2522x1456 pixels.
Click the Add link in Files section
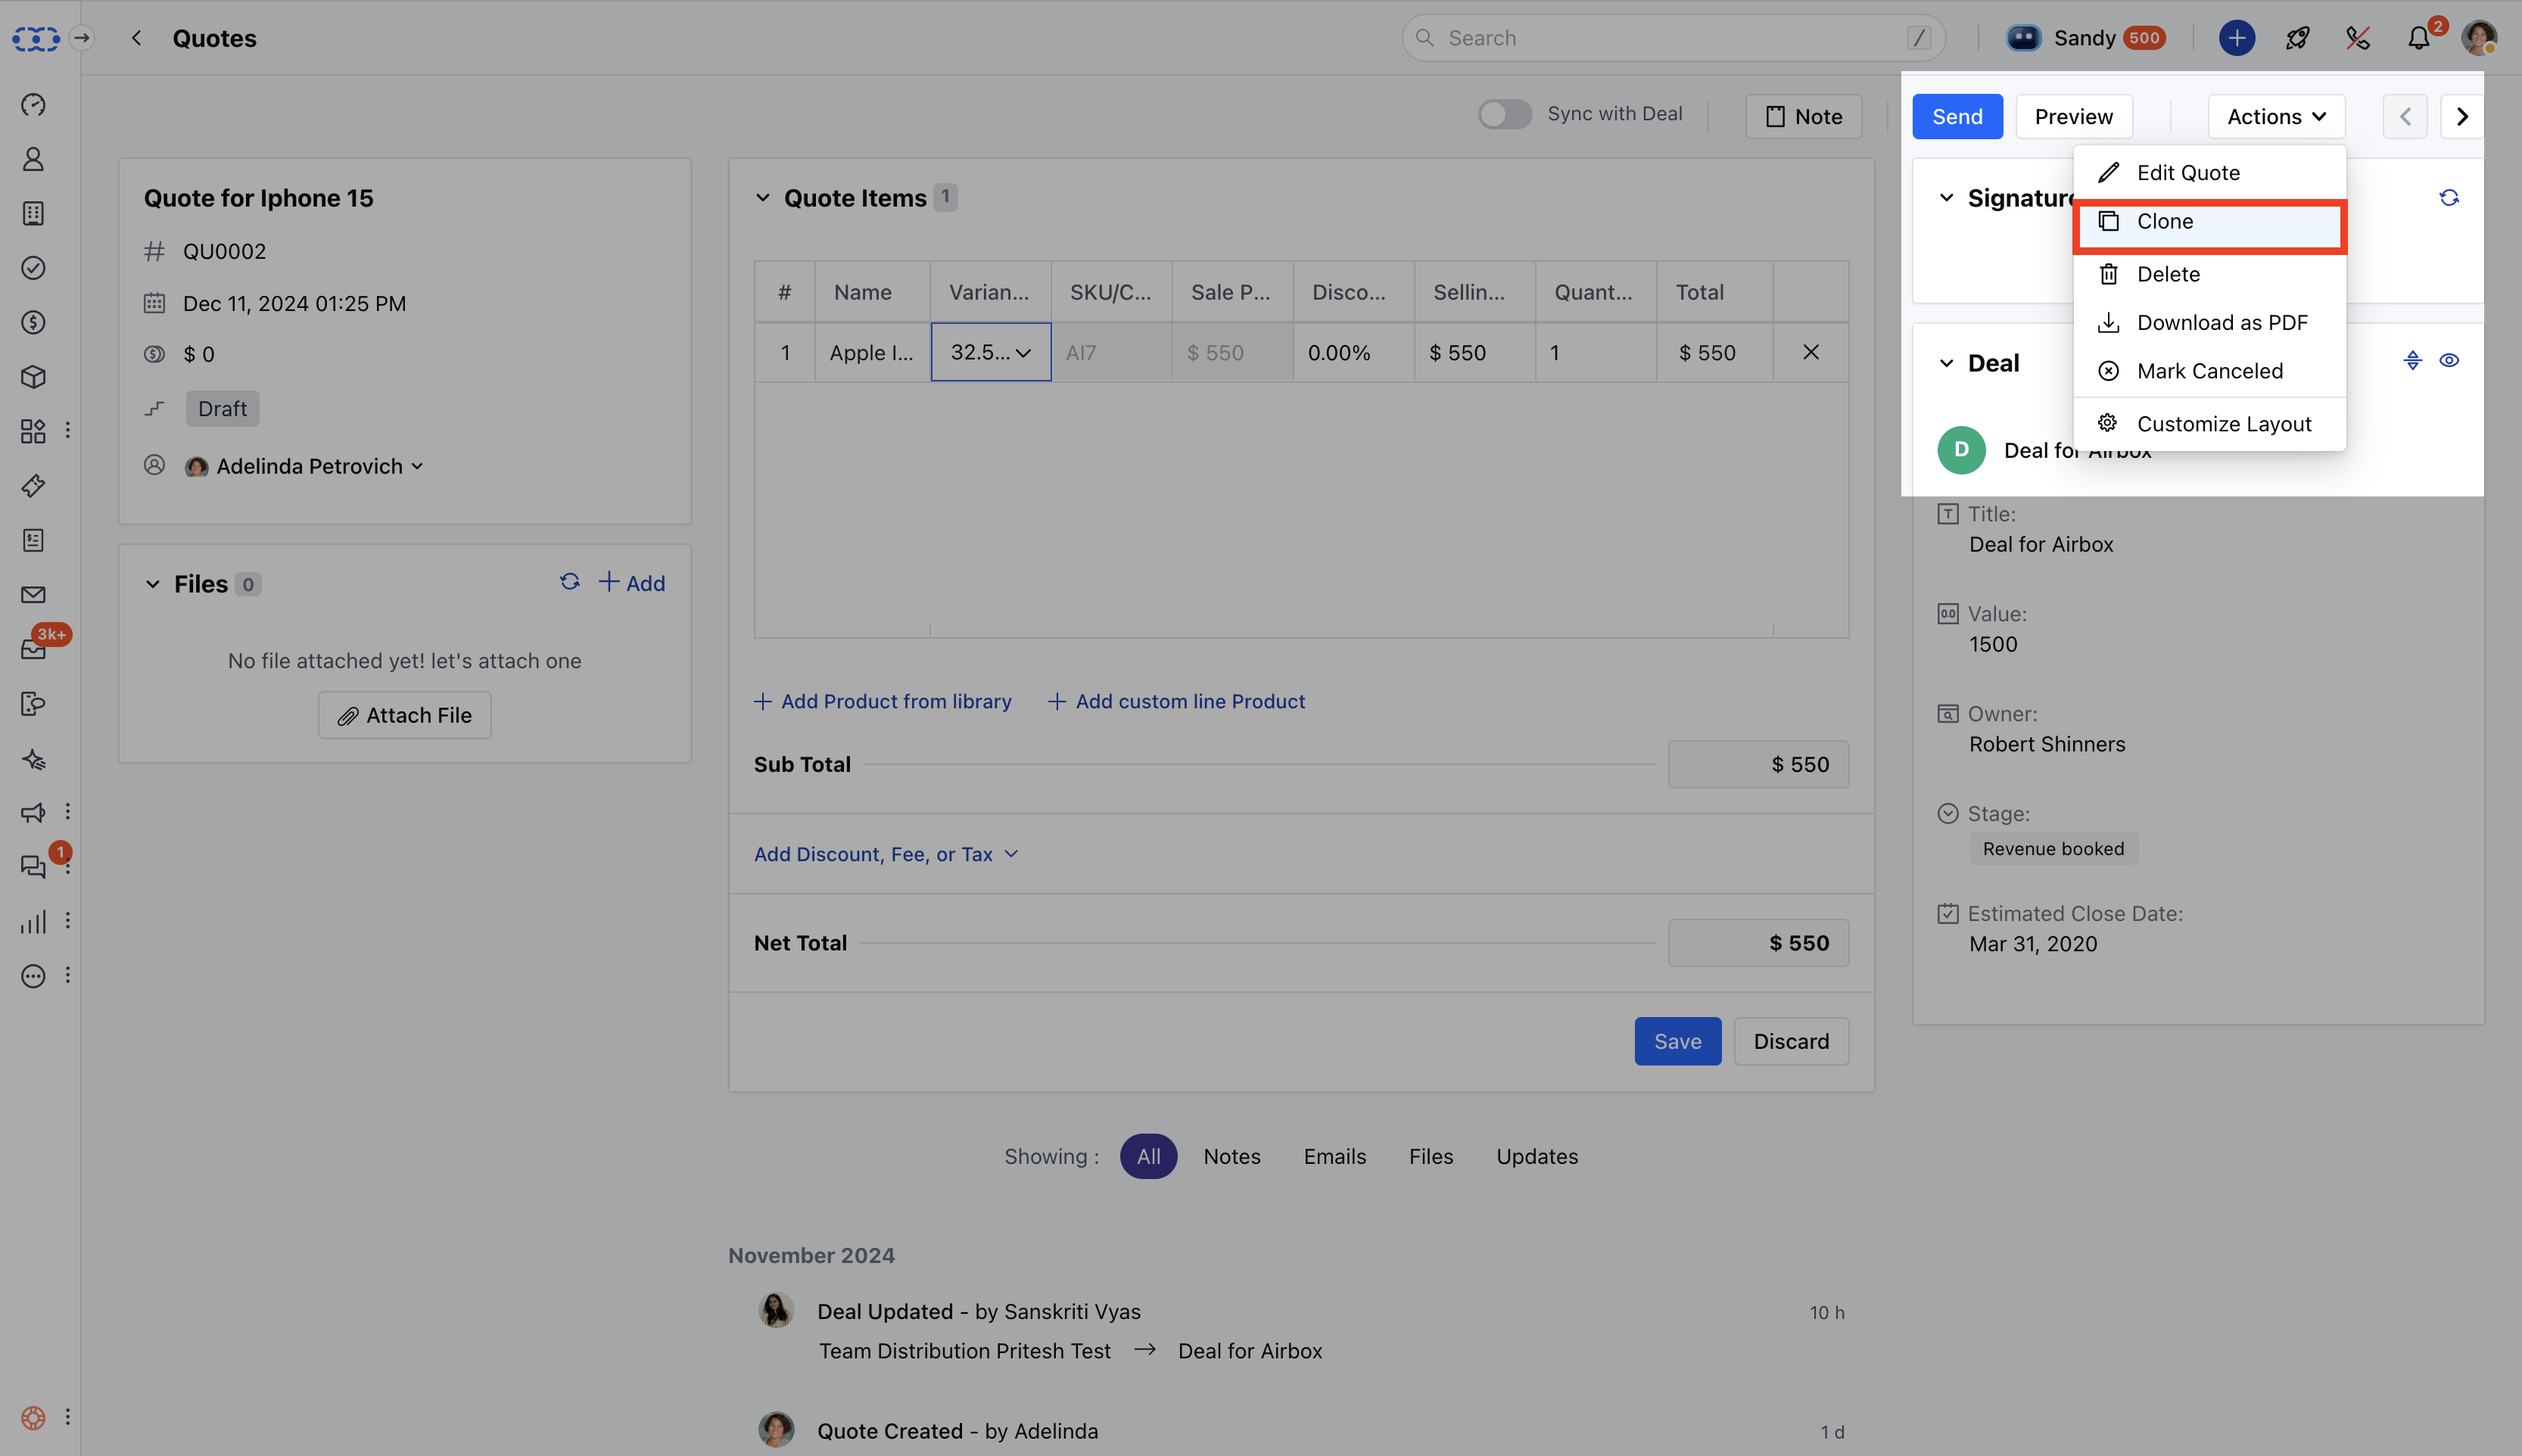631,583
